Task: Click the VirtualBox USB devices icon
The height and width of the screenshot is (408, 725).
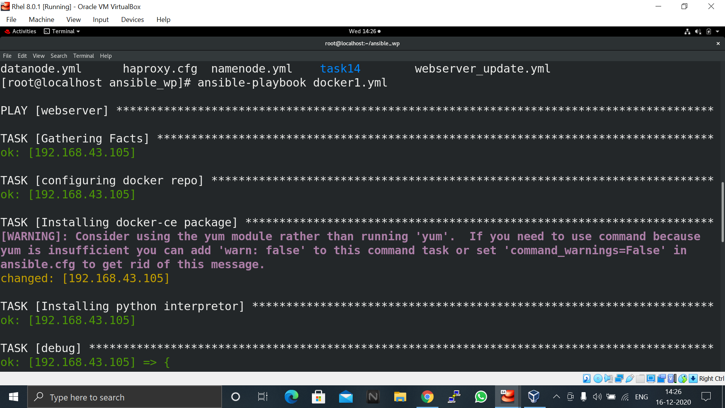Action: (629, 379)
